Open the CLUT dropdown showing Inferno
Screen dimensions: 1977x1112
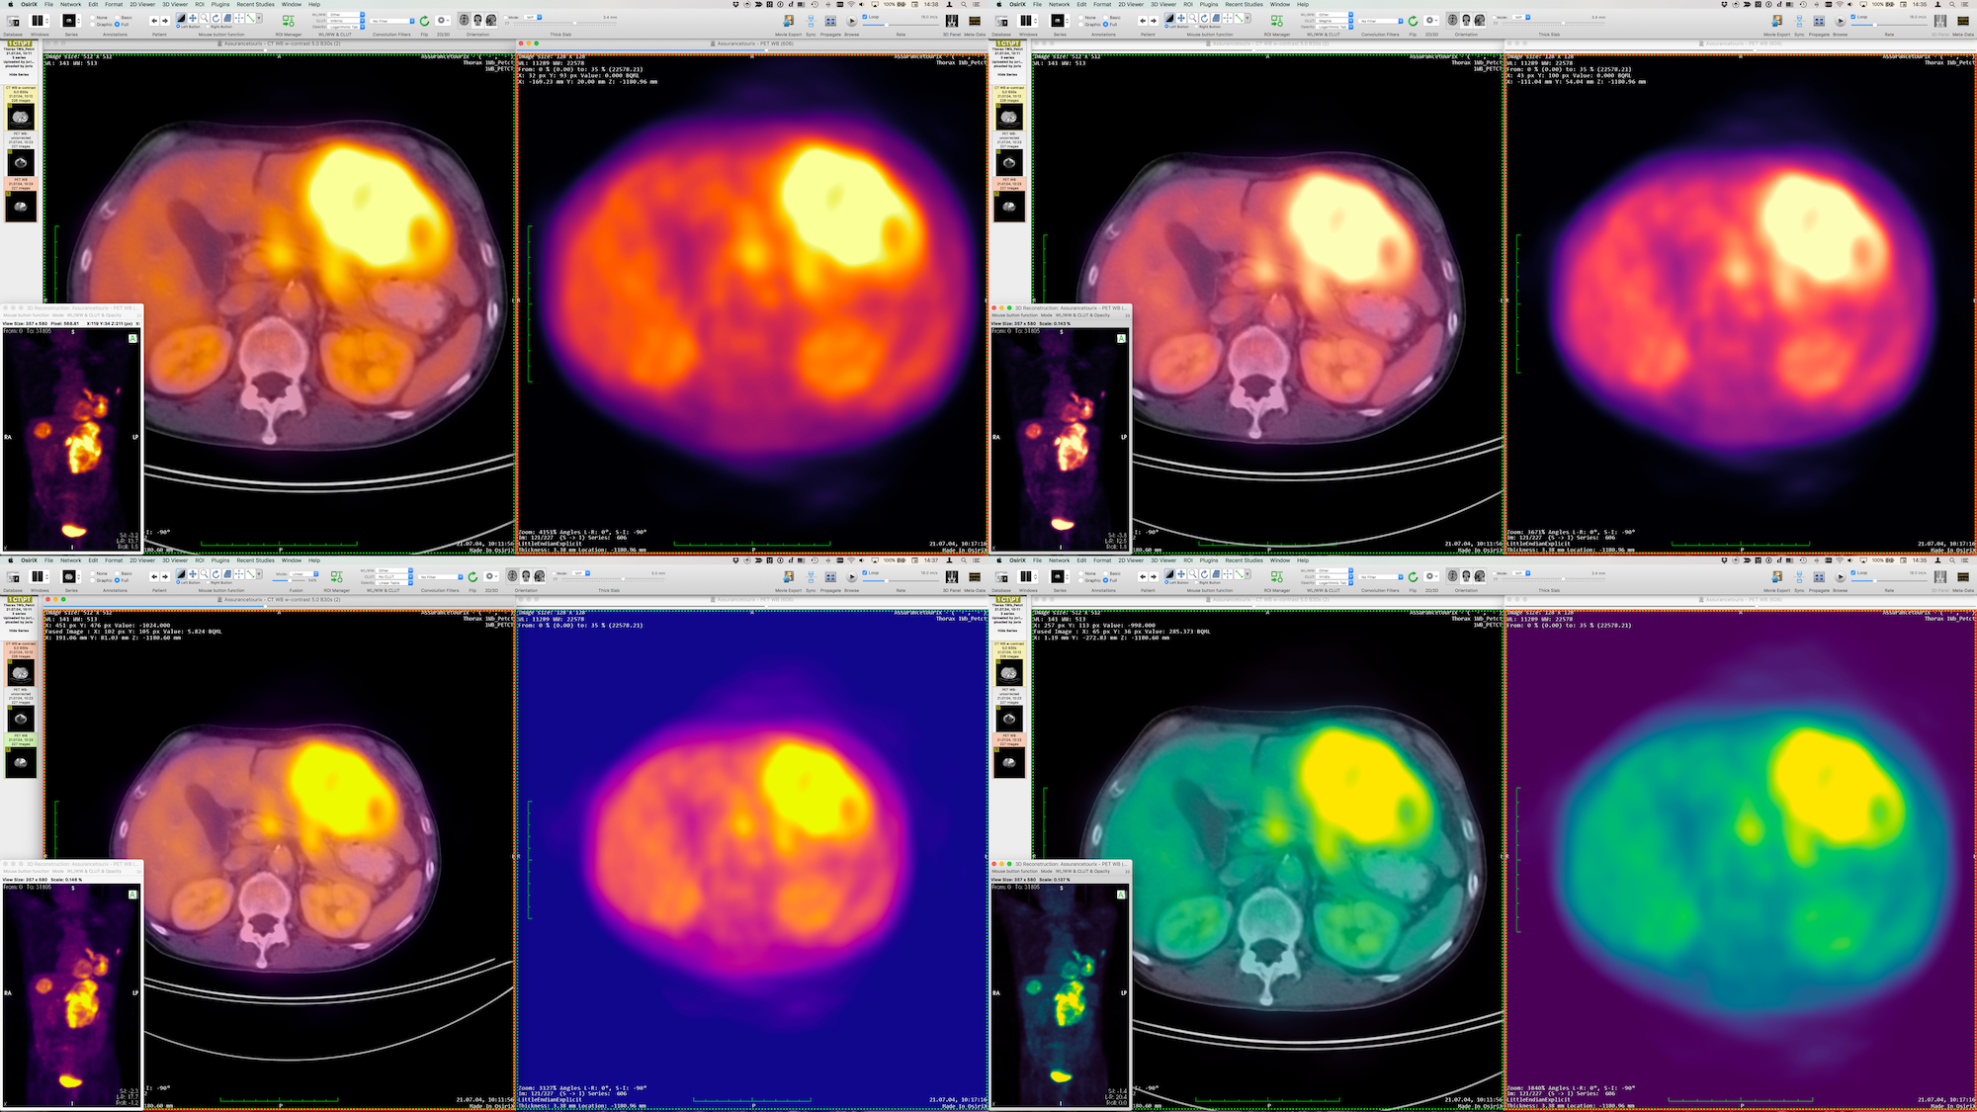346,21
